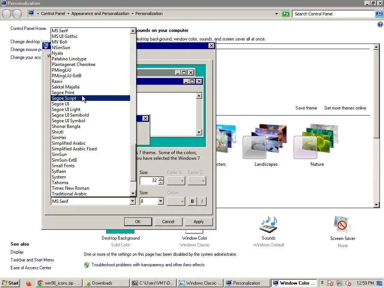
Task: Select Times New Roman font
Action: point(90,188)
